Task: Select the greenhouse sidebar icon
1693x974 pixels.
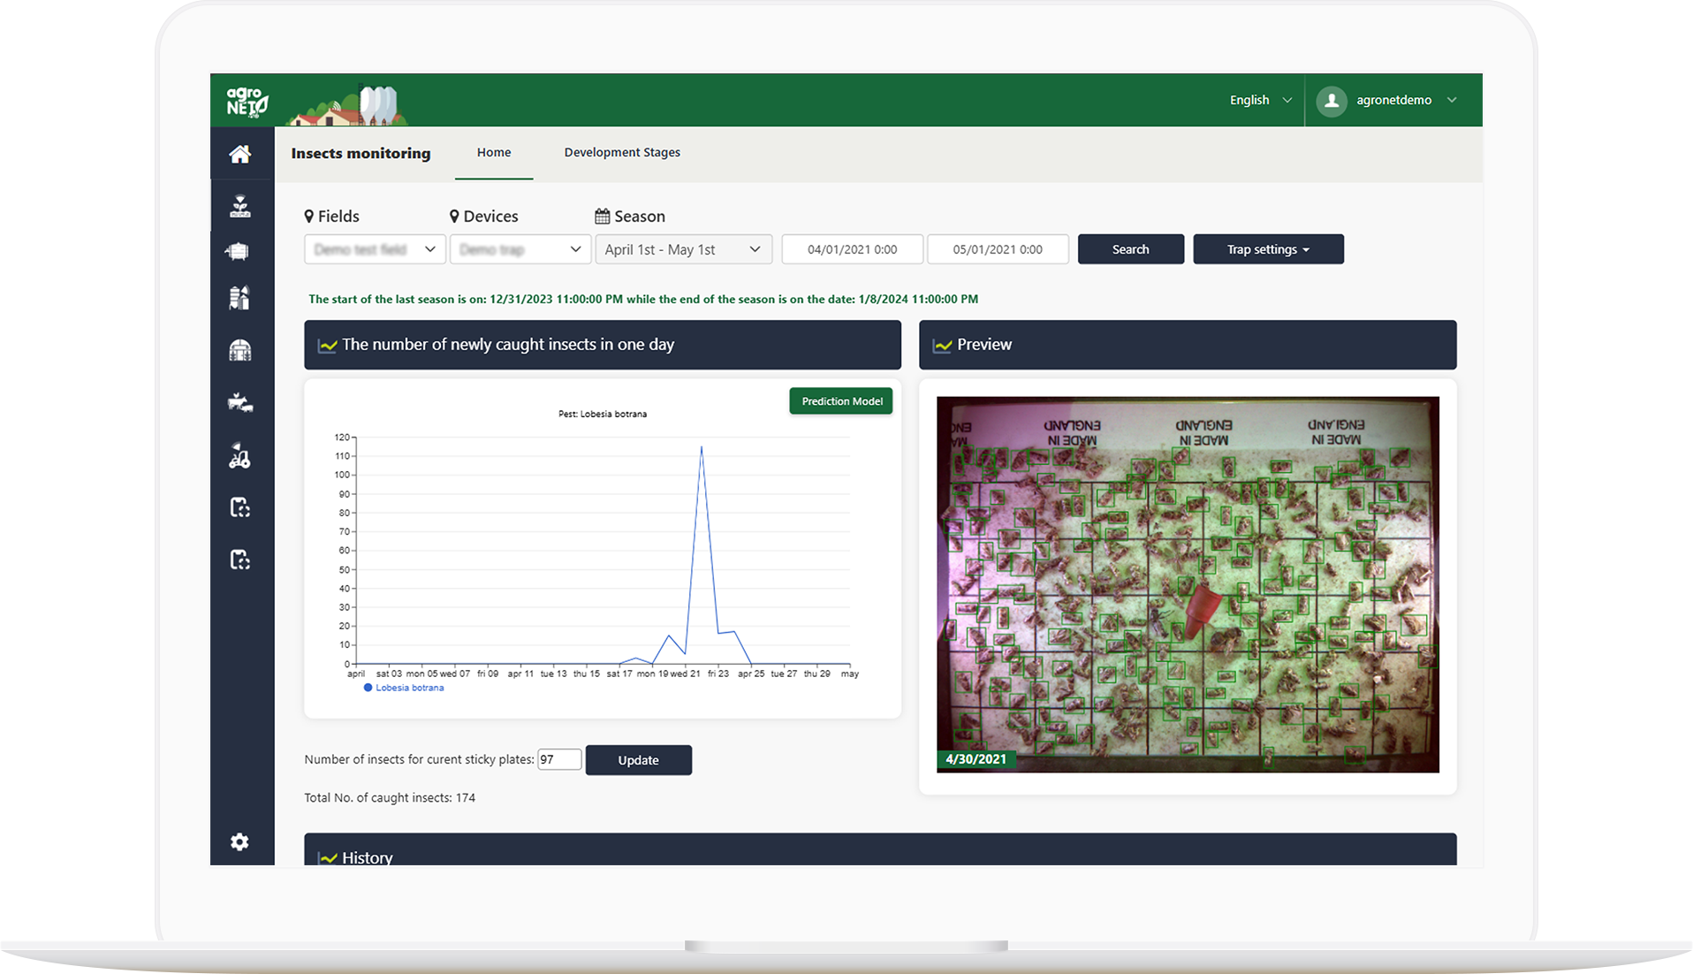Action: pos(240,350)
